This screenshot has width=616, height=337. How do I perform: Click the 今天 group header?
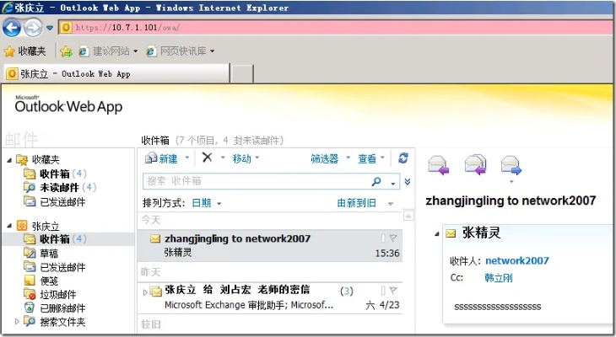151,220
